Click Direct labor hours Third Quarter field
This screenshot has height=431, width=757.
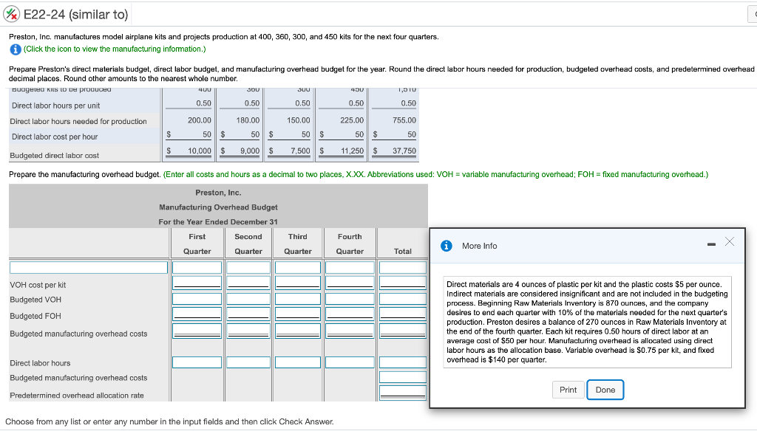pyautogui.click(x=298, y=362)
